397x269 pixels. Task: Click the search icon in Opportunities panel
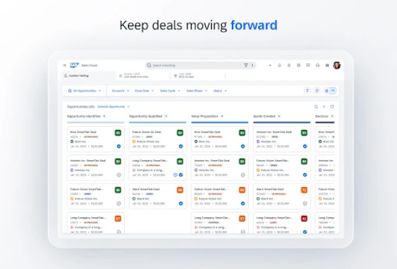pyautogui.click(x=316, y=106)
